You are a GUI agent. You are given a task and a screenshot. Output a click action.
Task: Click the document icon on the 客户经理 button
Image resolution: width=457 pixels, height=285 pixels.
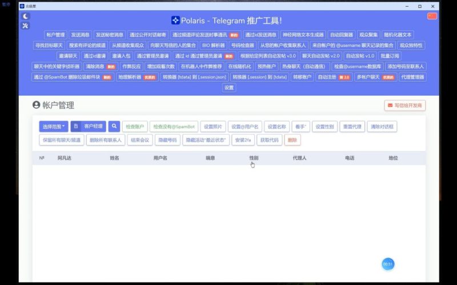point(76,126)
